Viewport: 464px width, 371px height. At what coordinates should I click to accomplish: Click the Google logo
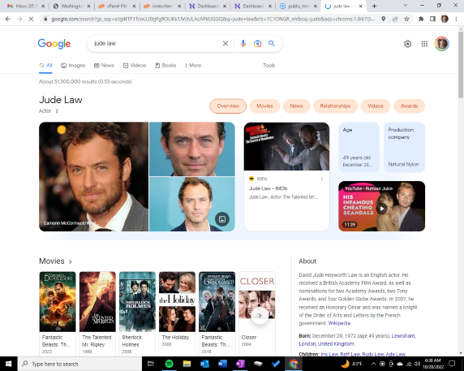54,44
